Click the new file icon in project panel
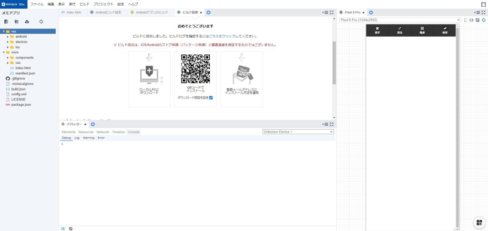The width and height of the screenshot is (488, 231). tap(6, 21)
